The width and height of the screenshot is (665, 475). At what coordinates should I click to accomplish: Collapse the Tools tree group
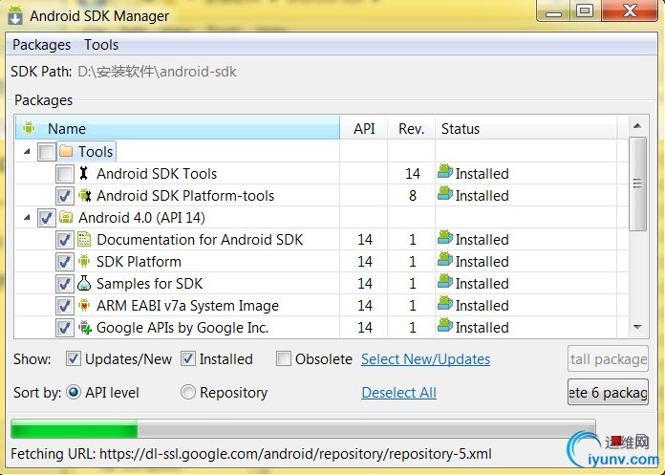click(27, 152)
